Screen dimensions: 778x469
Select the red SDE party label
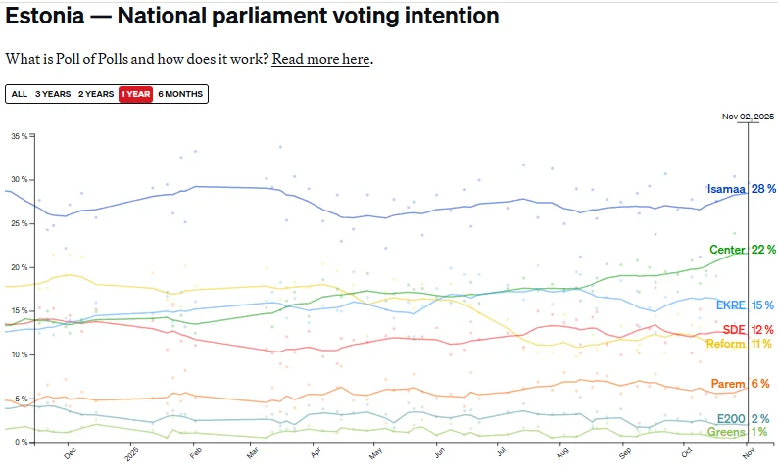(x=733, y=329)
